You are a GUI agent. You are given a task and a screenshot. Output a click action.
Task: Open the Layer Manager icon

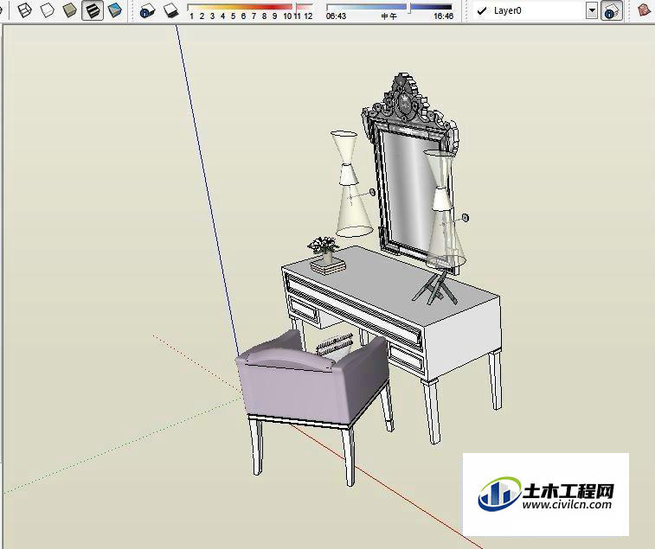611,11
